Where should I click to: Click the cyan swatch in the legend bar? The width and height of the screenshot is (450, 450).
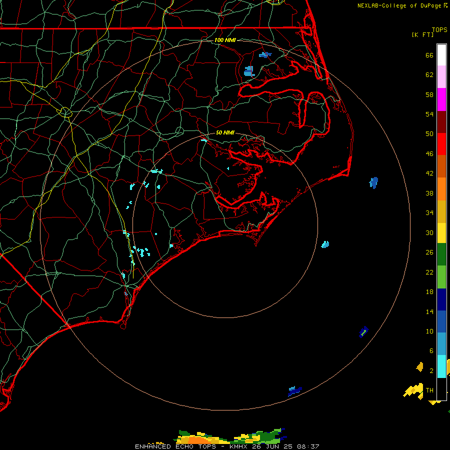pos(441,366)
